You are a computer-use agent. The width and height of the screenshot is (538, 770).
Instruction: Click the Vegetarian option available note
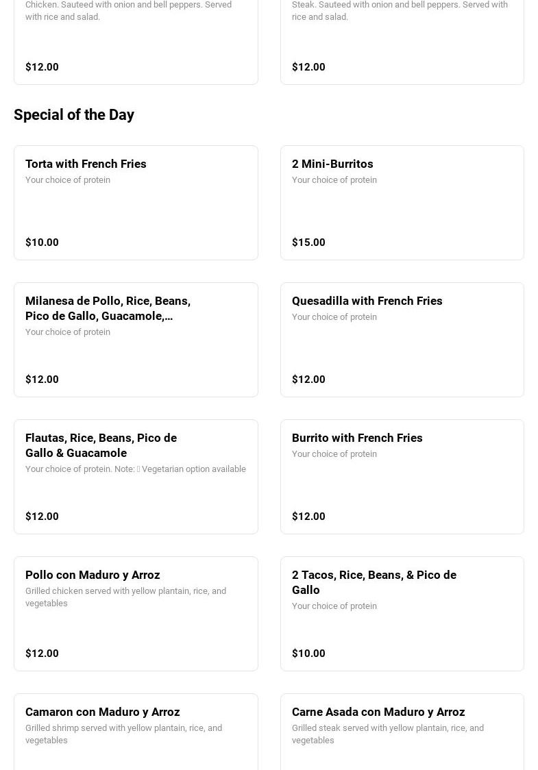193,469
